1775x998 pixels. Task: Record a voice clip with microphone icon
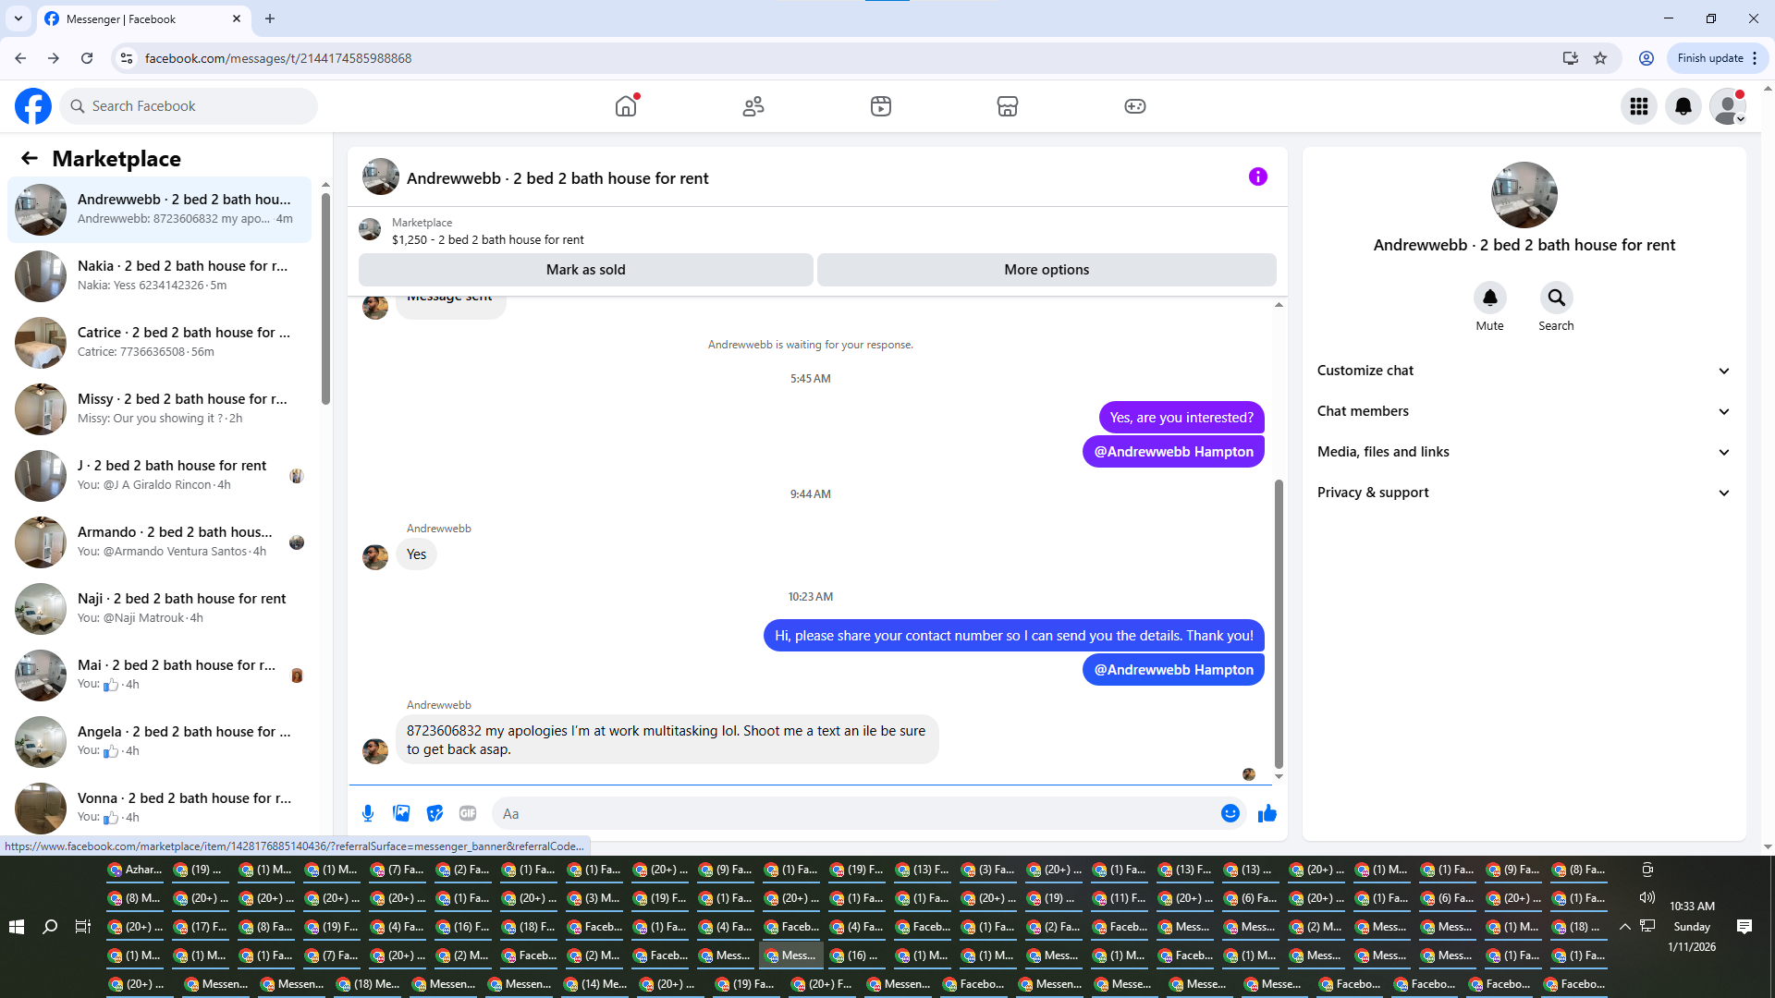point(368,813)
